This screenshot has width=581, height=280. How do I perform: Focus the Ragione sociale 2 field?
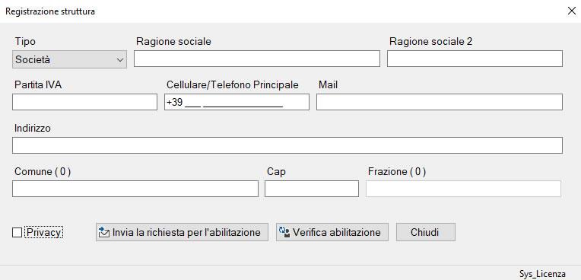(475, 59)
